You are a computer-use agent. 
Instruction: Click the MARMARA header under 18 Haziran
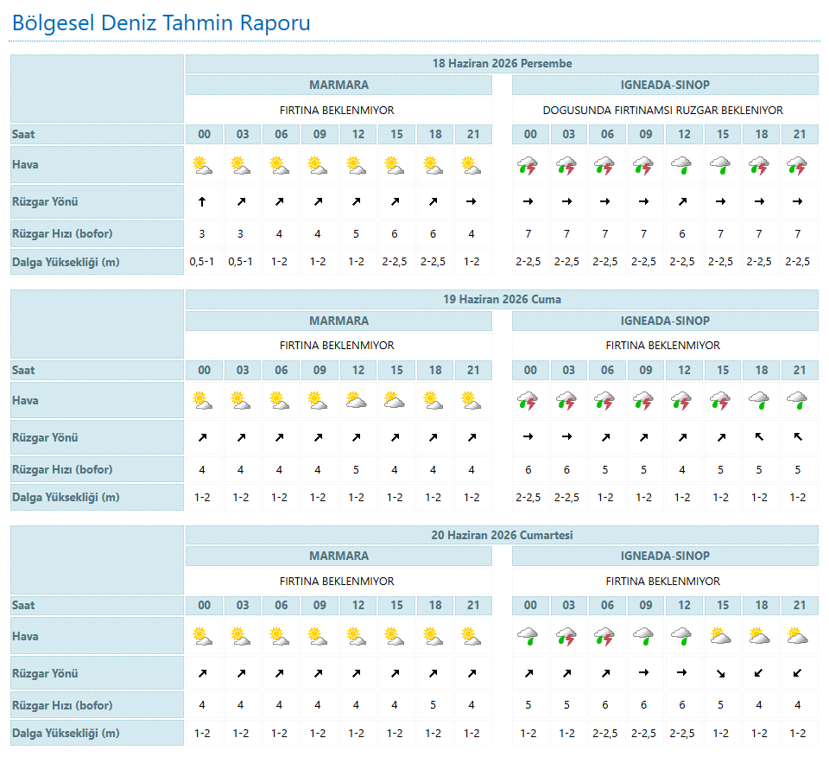(339, 86)
